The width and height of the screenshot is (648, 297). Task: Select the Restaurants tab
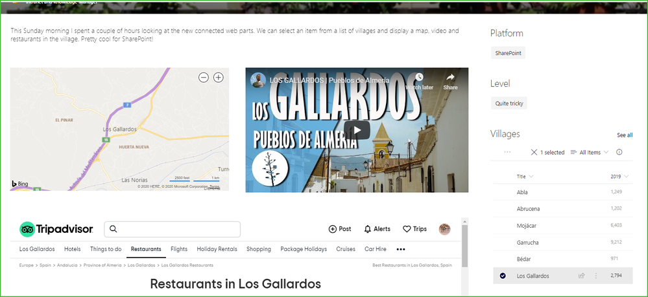tap(146, 249)
